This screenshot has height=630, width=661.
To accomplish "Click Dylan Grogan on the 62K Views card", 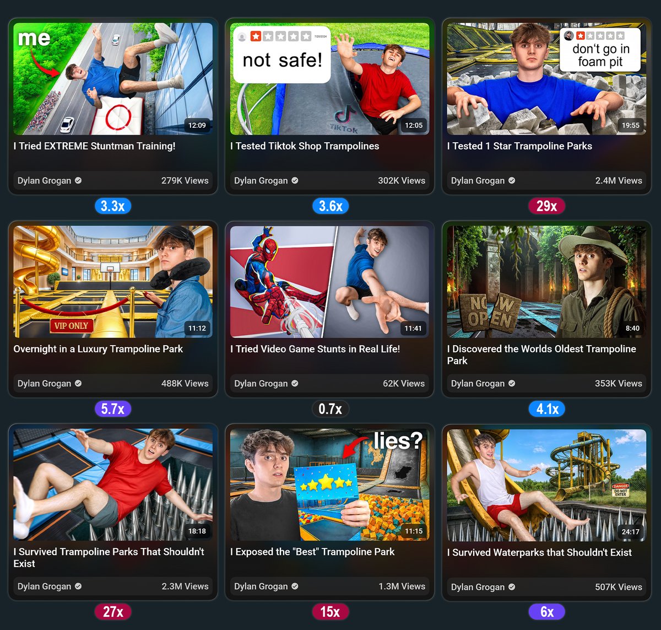I will tap(261, 383).
